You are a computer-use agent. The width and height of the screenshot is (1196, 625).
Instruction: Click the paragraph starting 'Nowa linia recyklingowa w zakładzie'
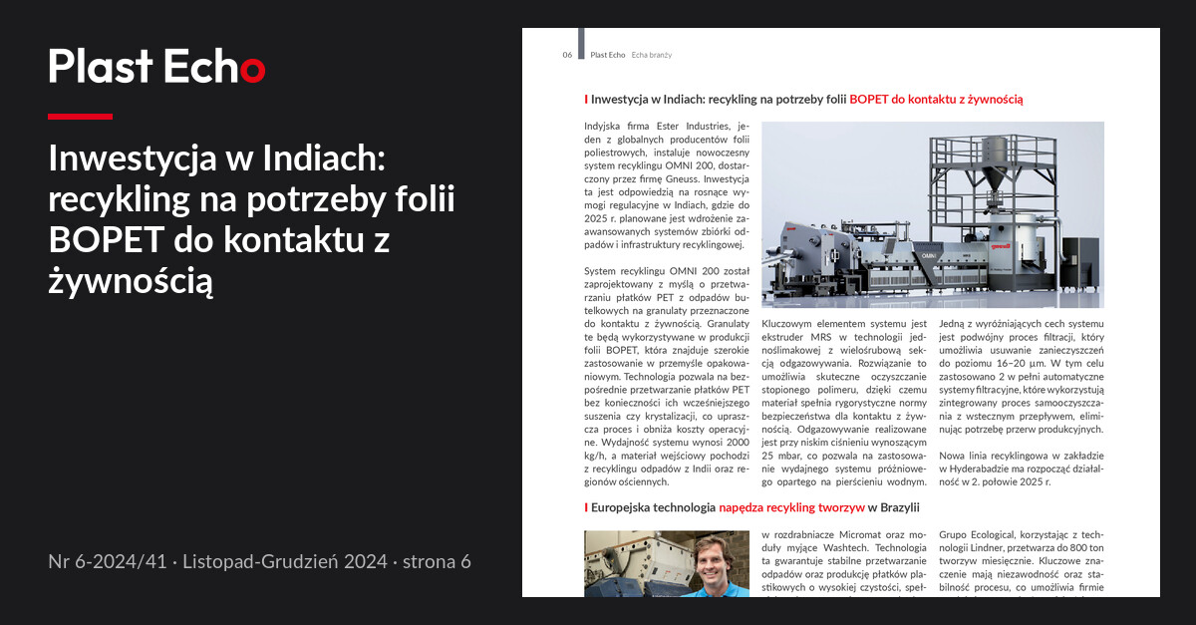coord(1021,468)
